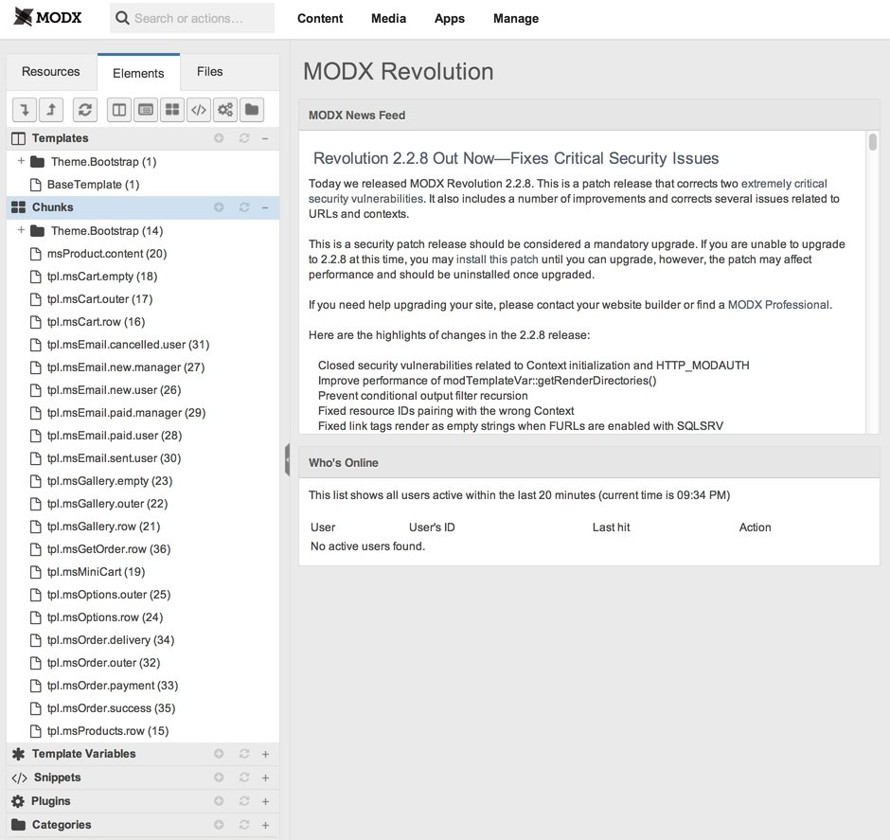Open BaseTemplate (1) template
The height and width of the screenshot is (840, 890).
point(93,185)
